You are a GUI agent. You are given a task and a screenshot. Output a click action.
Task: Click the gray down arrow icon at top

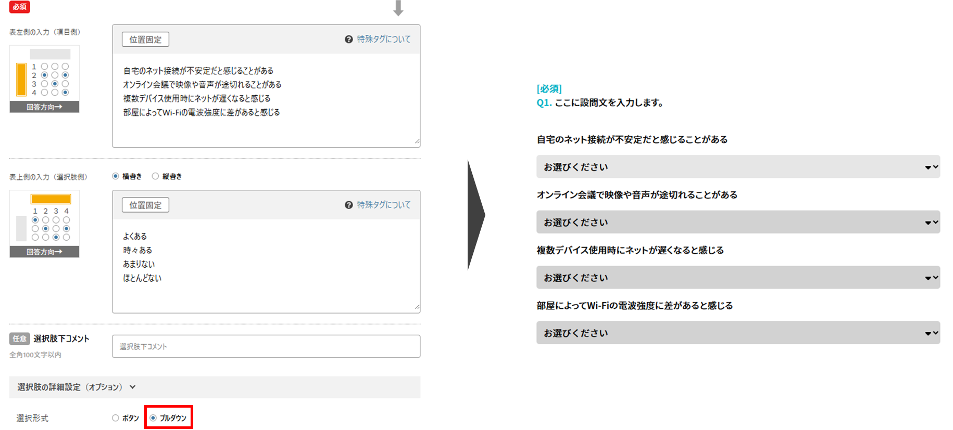[x=398, y=8]
